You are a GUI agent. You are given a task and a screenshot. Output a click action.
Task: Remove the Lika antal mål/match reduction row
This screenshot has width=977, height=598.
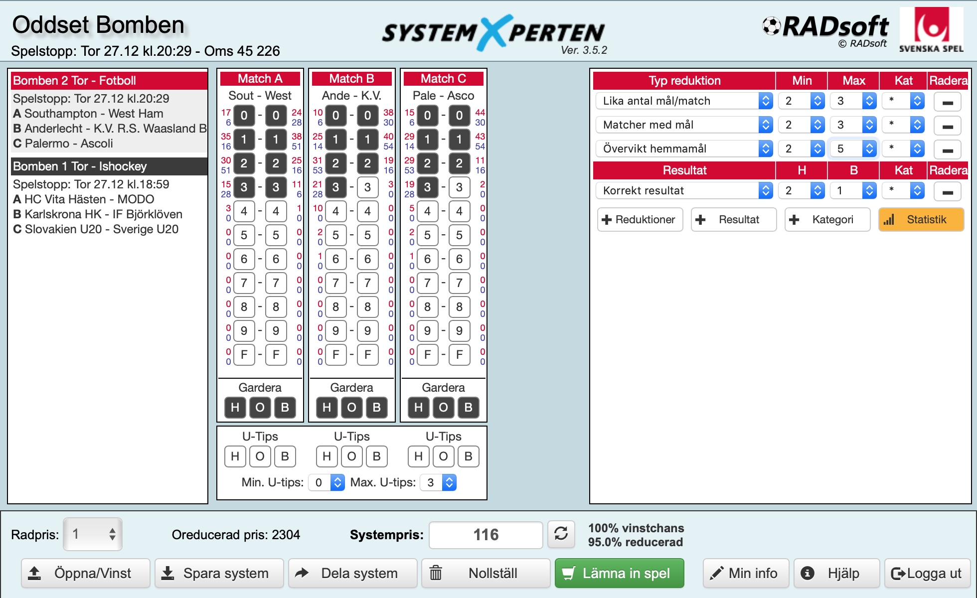947,102
